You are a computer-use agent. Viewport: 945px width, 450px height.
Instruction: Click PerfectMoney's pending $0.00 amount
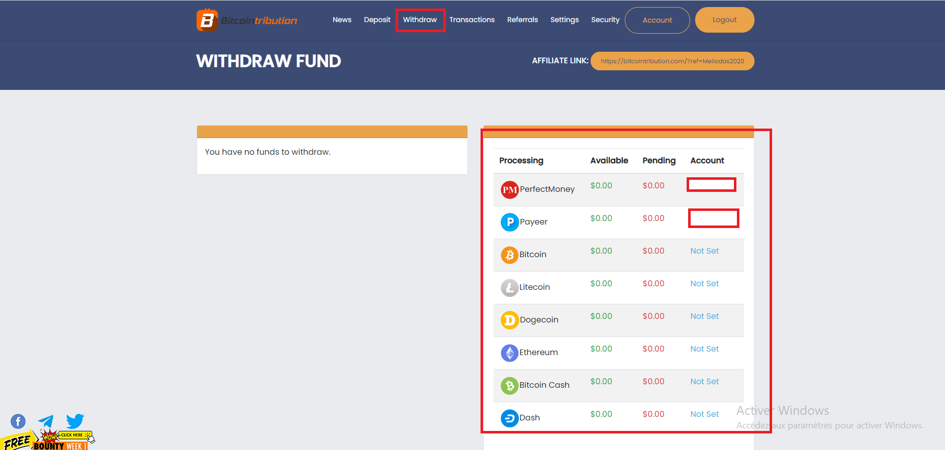pos(653,186)
